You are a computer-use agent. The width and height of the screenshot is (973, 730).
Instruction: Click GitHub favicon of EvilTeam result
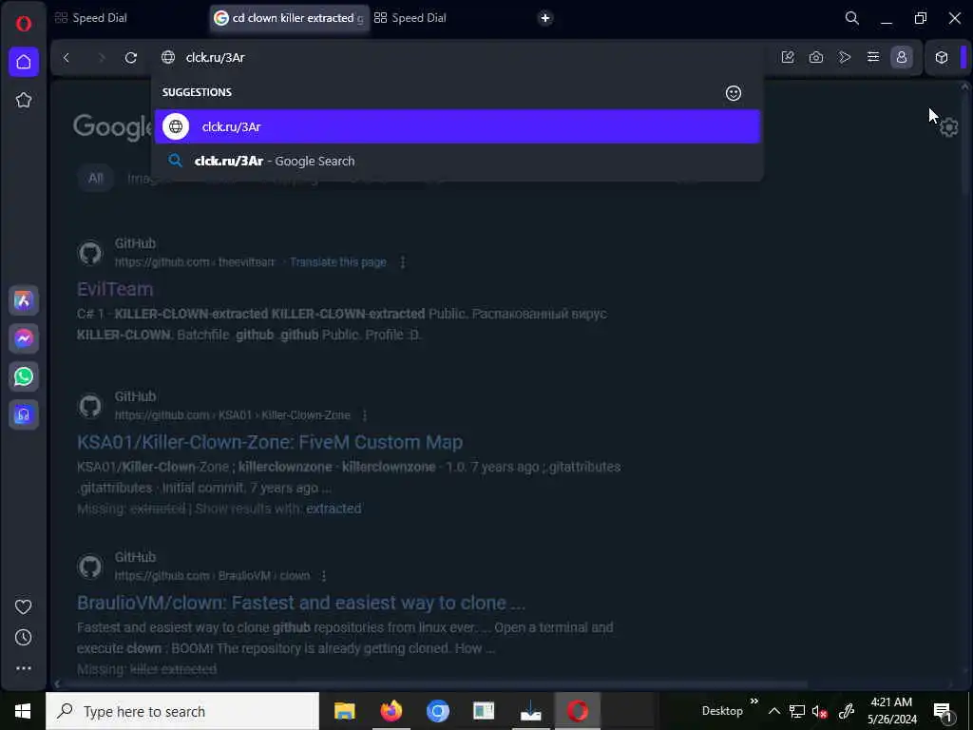point(90,253)
